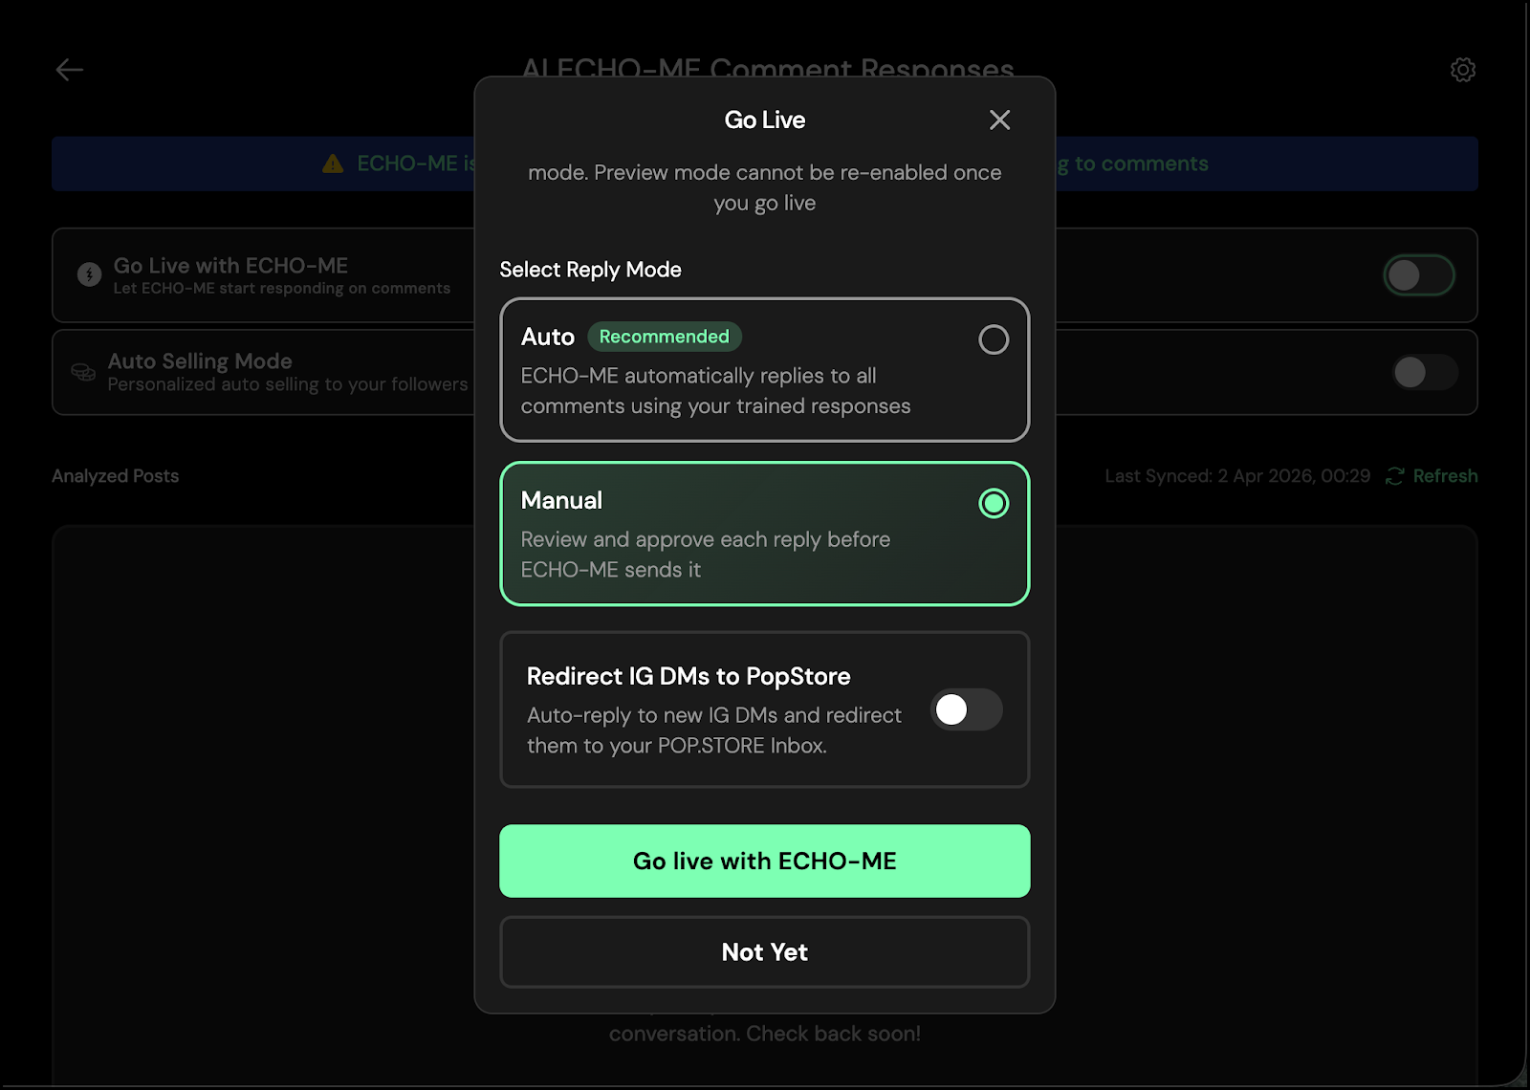Click the Redirect IG DMs to PopStore card

(x=765, y=709)
